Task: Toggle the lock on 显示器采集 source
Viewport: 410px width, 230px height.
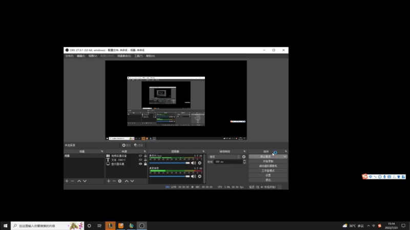Action: point(146,164)
